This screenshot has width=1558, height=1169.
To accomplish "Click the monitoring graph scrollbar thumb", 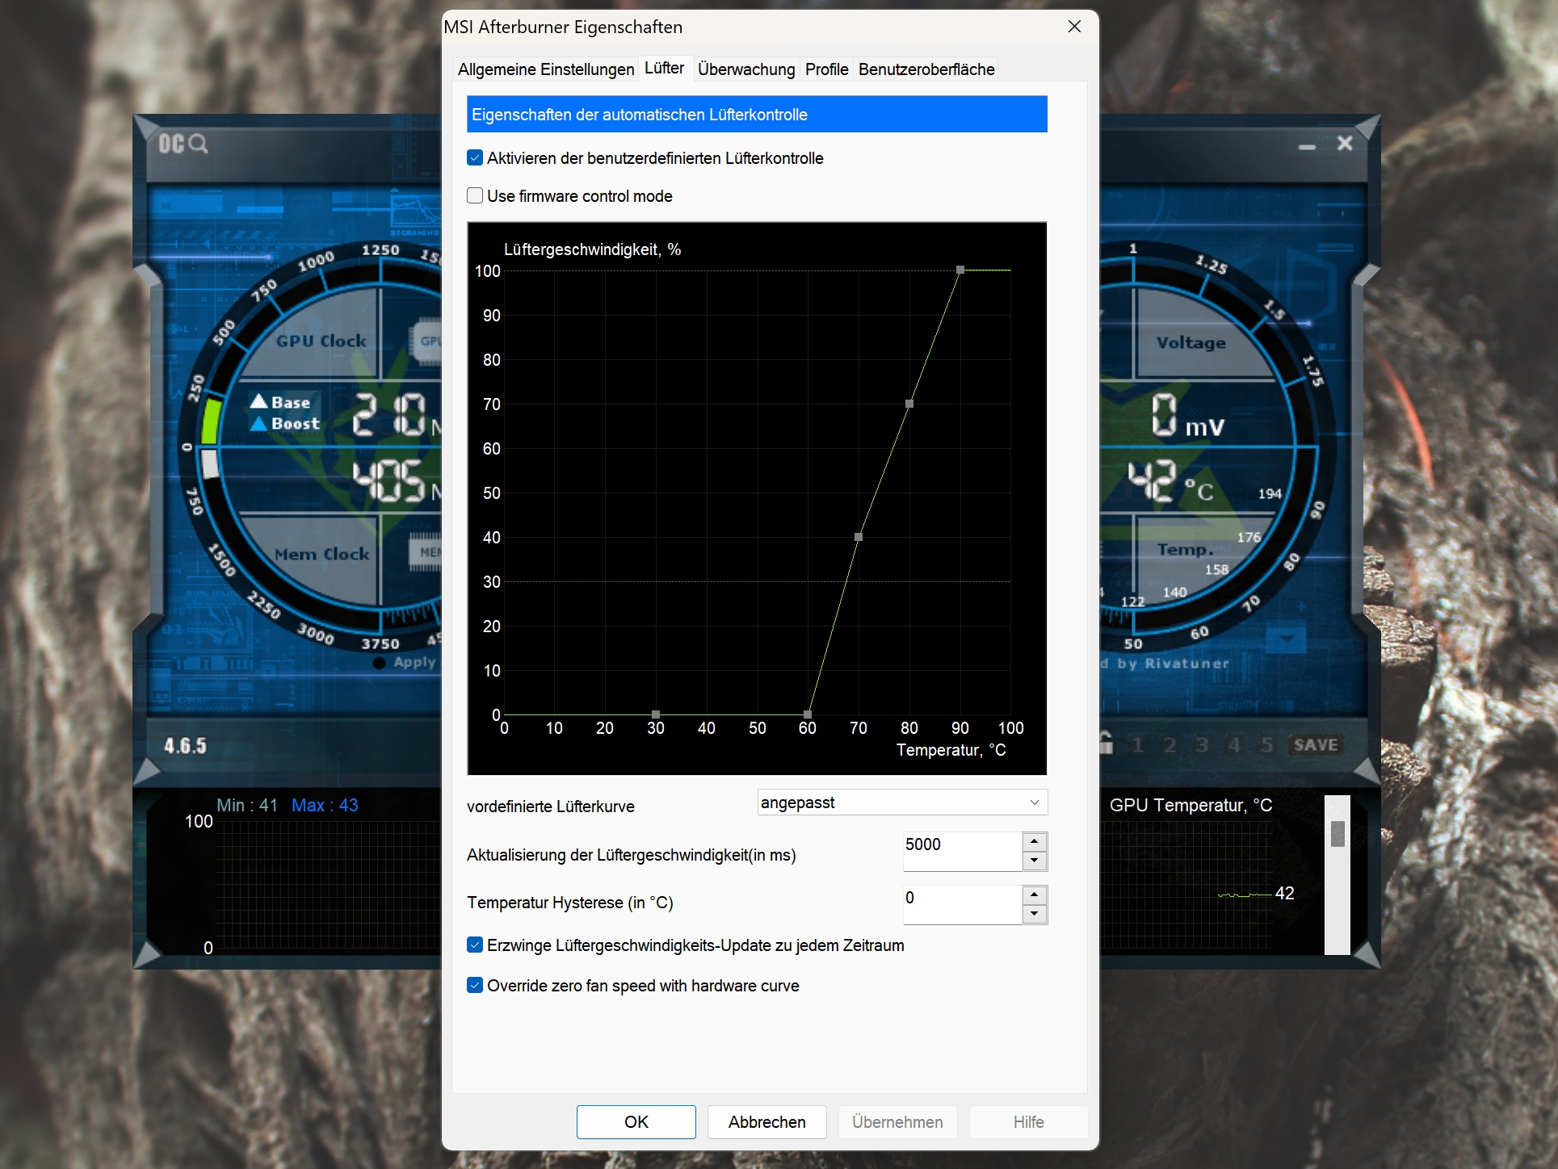I will tap(1338, 833).
